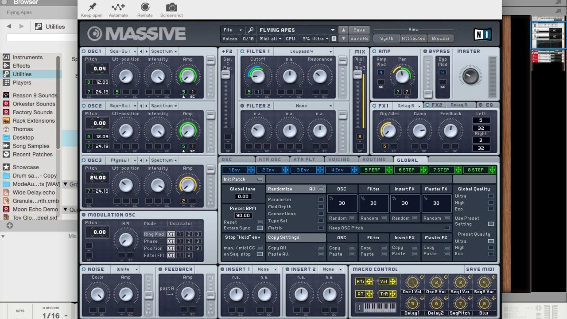Open the Flying Apes preset dropdown
This screenshot has height=319, width=567.
point(297,30)
